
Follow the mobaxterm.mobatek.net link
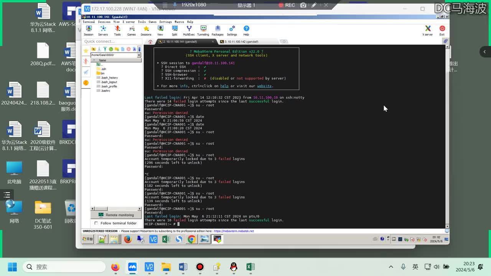click(234, 231)
